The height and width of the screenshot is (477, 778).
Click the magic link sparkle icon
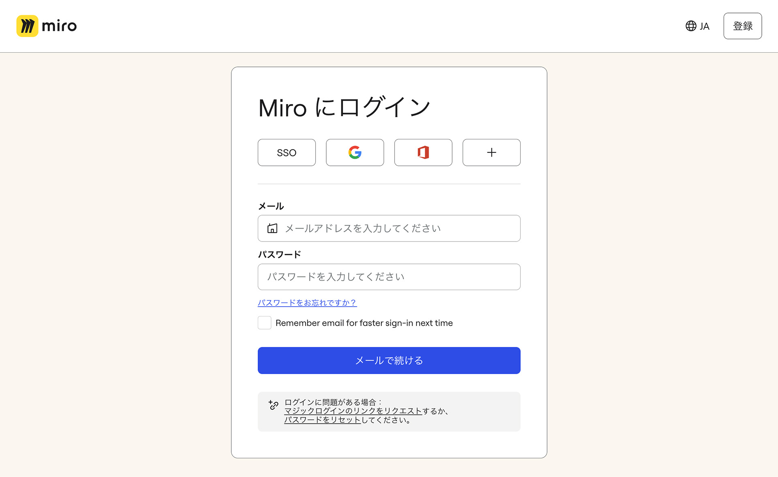click(x=274, y=405)
